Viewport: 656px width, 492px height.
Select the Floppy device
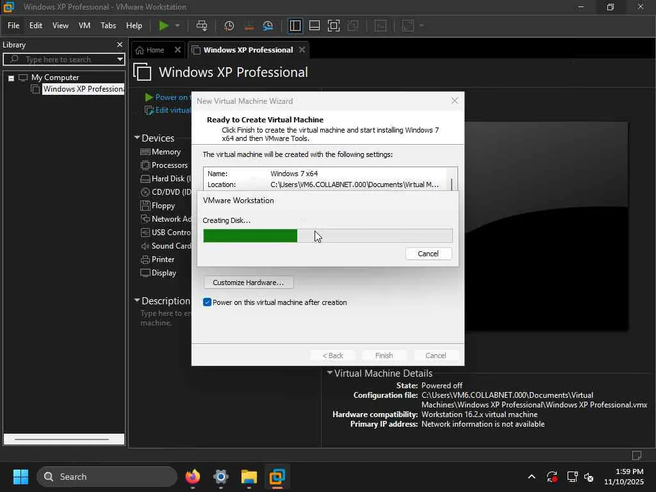click(x=158, y=206)
